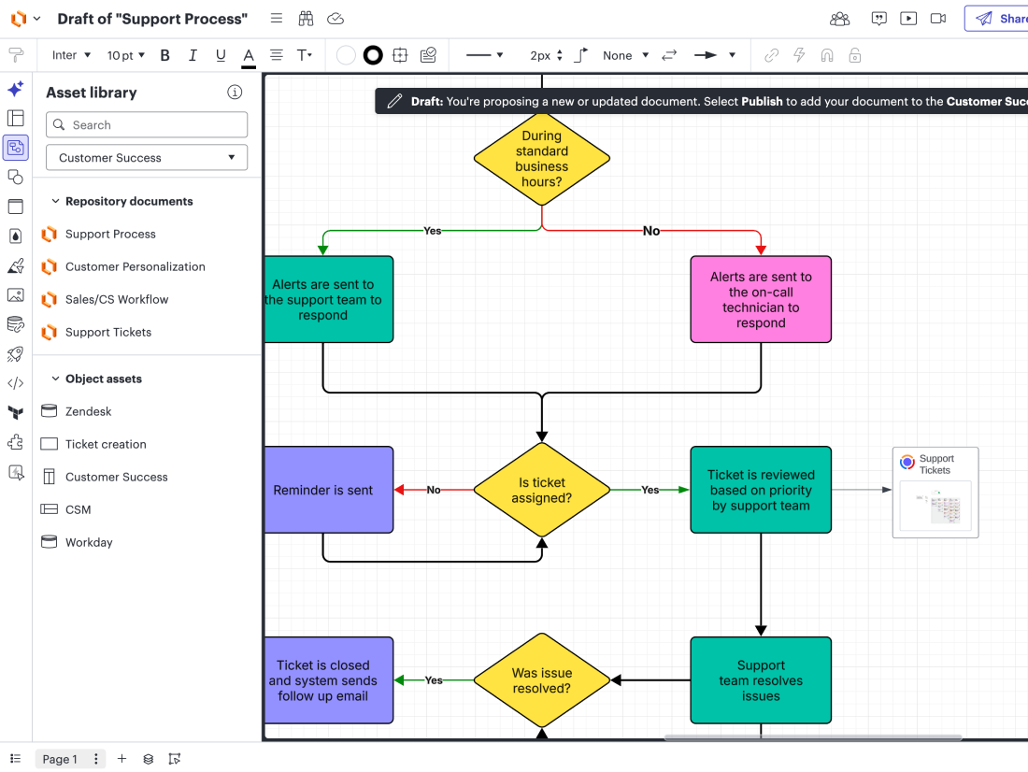Open the AI sparkle icon in sidebar

click(x=16, y=89)
